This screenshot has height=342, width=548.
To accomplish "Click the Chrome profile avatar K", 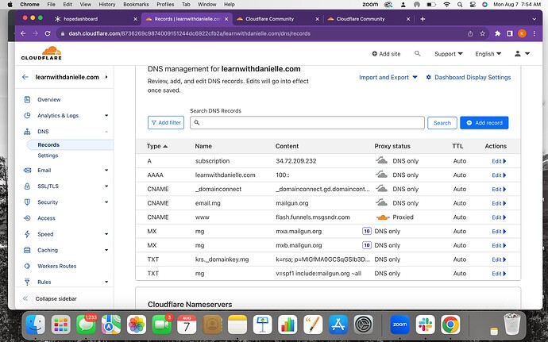I will point(522,33).
